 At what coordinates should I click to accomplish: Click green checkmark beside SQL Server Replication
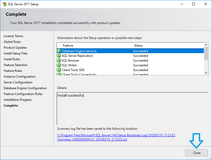coord(59,56)
